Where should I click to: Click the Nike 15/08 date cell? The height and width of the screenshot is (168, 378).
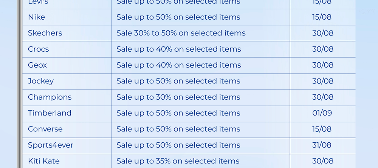pos(322,17)
